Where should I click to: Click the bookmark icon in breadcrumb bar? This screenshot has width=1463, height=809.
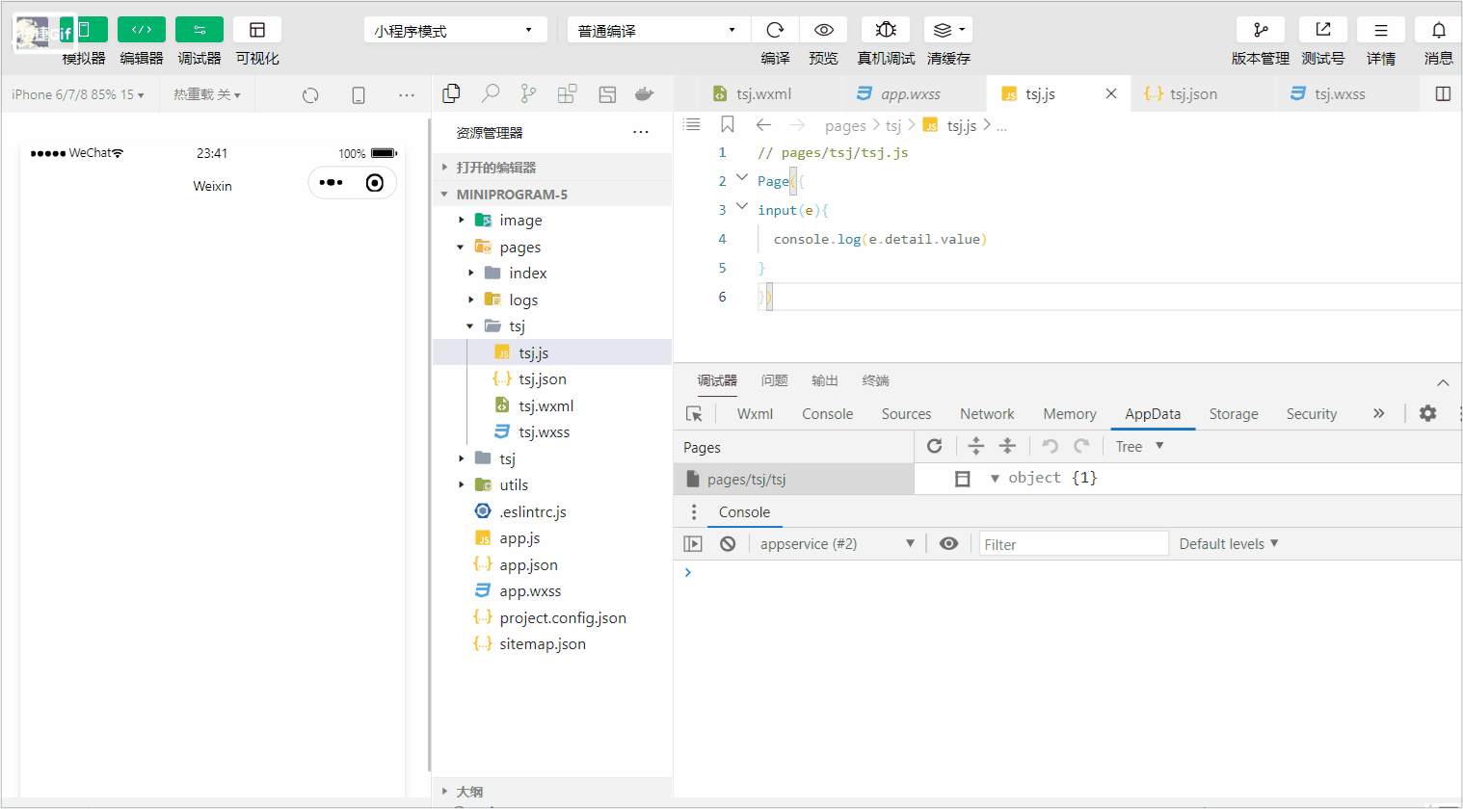728,124
